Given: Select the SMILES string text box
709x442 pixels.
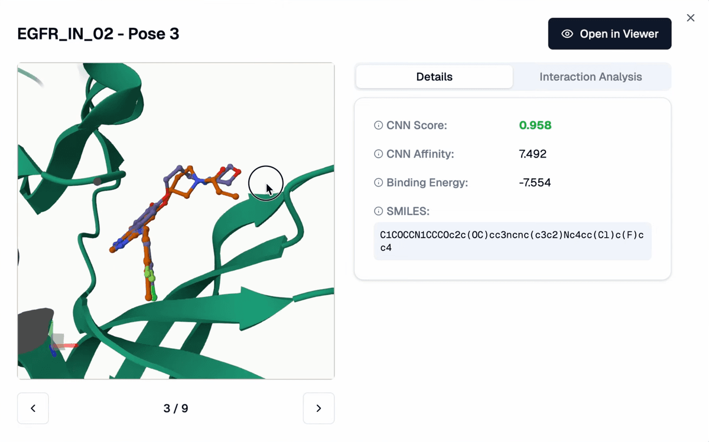Looking at the screenshot, I should (x=512, y=241).
